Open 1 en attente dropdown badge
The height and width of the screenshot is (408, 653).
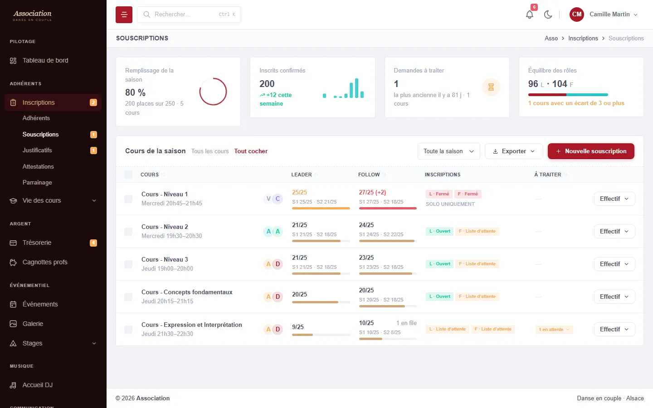[554, 330]
